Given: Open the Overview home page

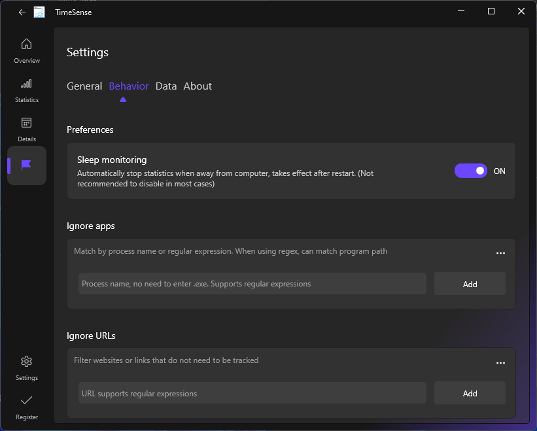Looking at the screenshot, I should 27,51.
